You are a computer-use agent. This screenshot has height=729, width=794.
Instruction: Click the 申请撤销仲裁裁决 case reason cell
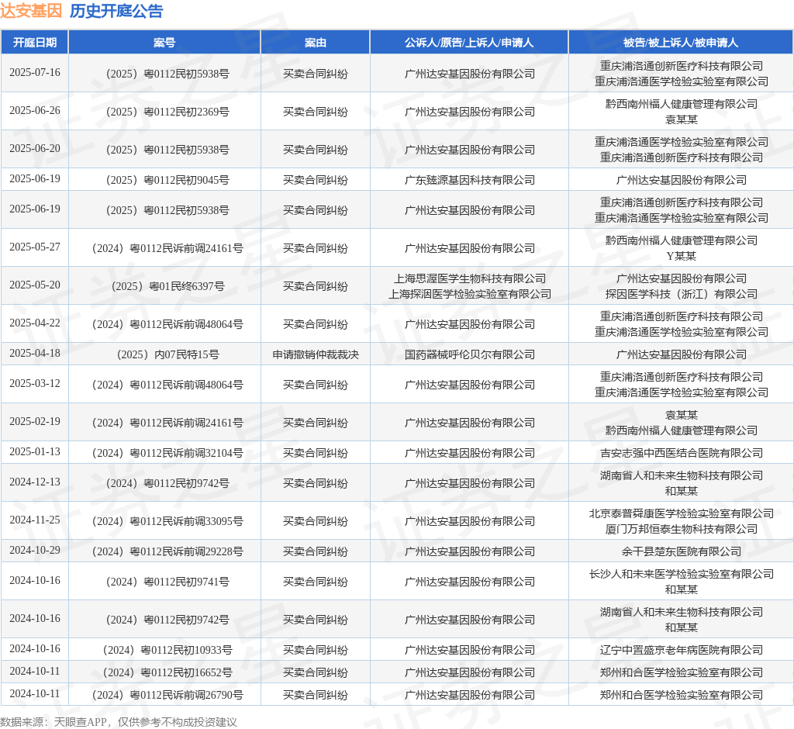[316, 354]
